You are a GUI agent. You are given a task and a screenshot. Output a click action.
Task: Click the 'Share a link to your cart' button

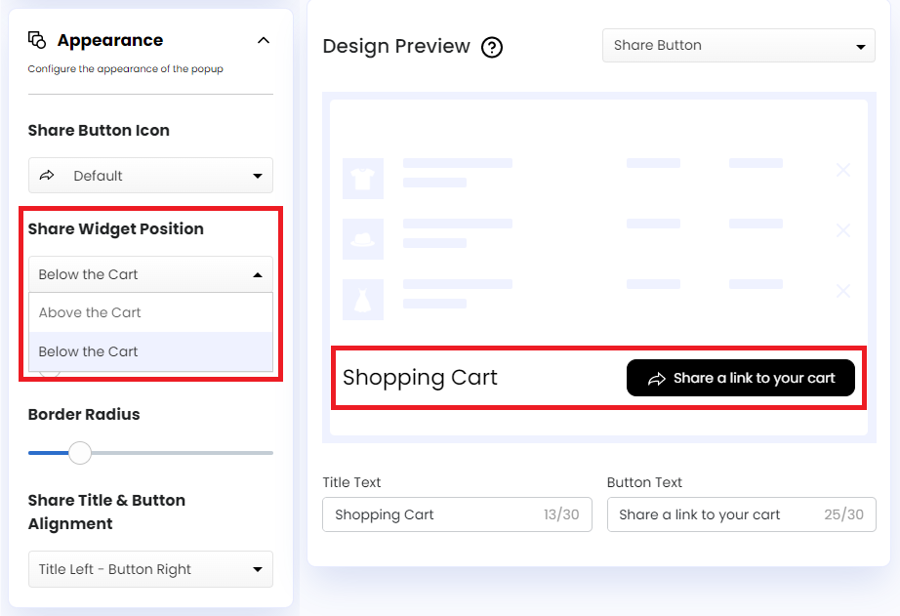click(740, 378)
